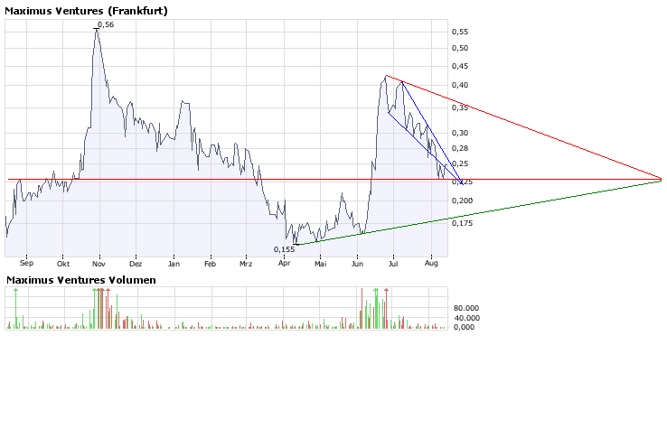Click the 0,56 peak price label
The image size is (667, 429).
pyautogui.click(x=106, y=24)
